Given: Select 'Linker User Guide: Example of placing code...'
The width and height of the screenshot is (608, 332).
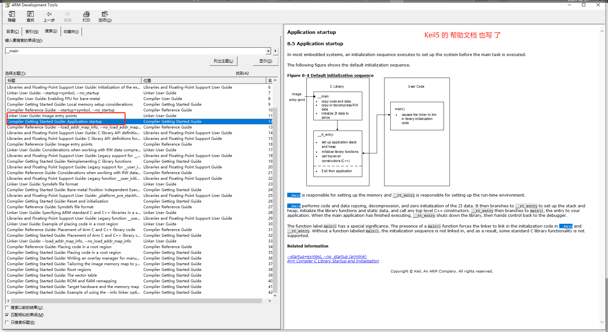Looking at the screenshot, I should [x=63, y=224].
